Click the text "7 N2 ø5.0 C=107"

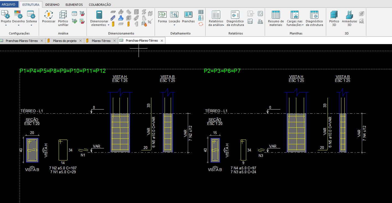(x=63, y=168)
